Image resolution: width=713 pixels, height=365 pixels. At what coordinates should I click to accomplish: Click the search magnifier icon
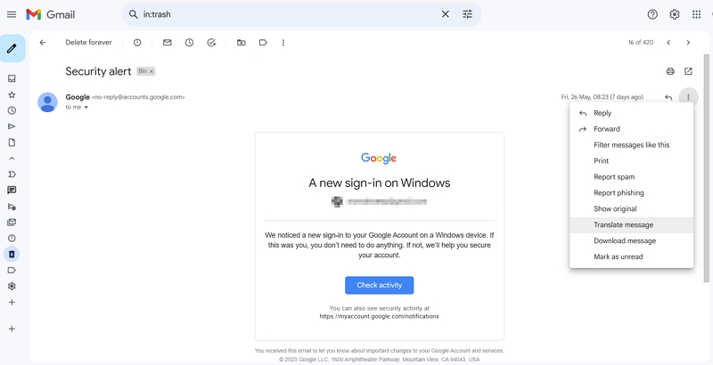coord(133,14)
